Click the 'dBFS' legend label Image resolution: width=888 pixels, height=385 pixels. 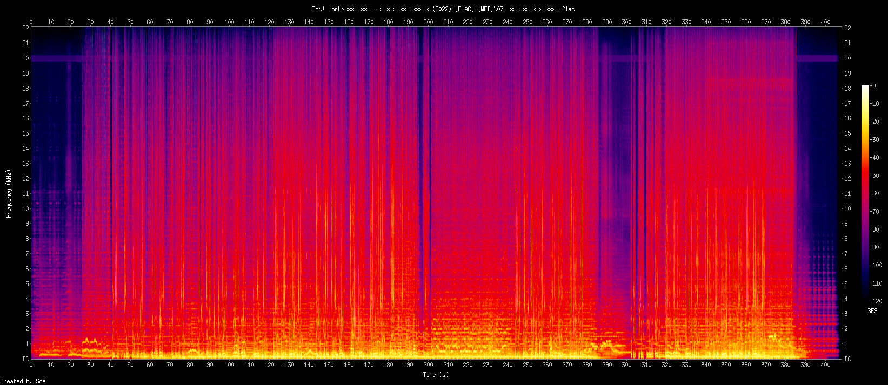click(x=871, y=311)
